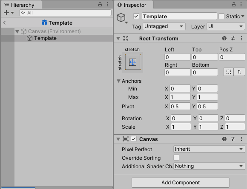The width and height of the screenshot is (247, 189).
Task: Enable the Static checkbox
Action: coord(221,16)
